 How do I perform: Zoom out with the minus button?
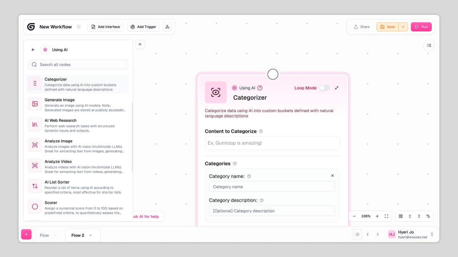click(354, 216)
